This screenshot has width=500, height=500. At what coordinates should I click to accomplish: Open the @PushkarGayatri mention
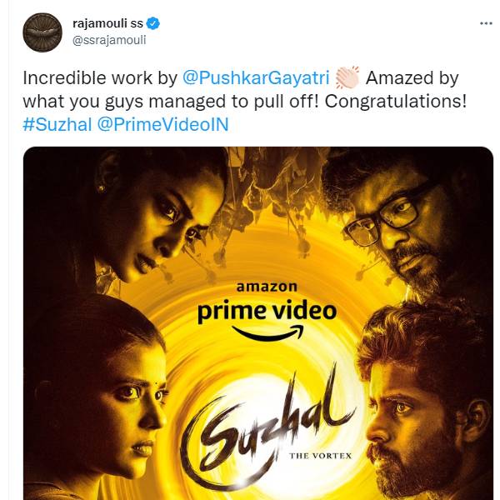(x=256, y=77)
